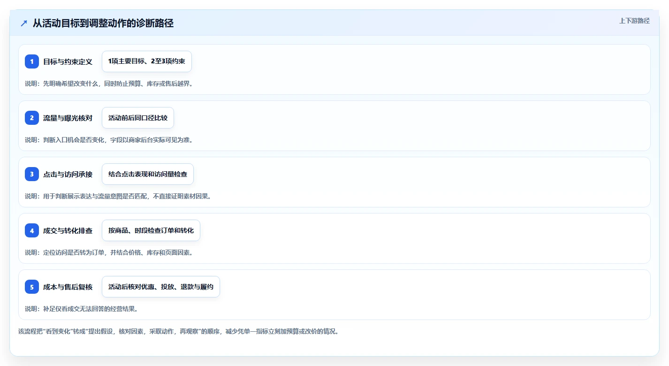Select the step title 目标与约束定义

pyautogui.click(x=68, y=61)
